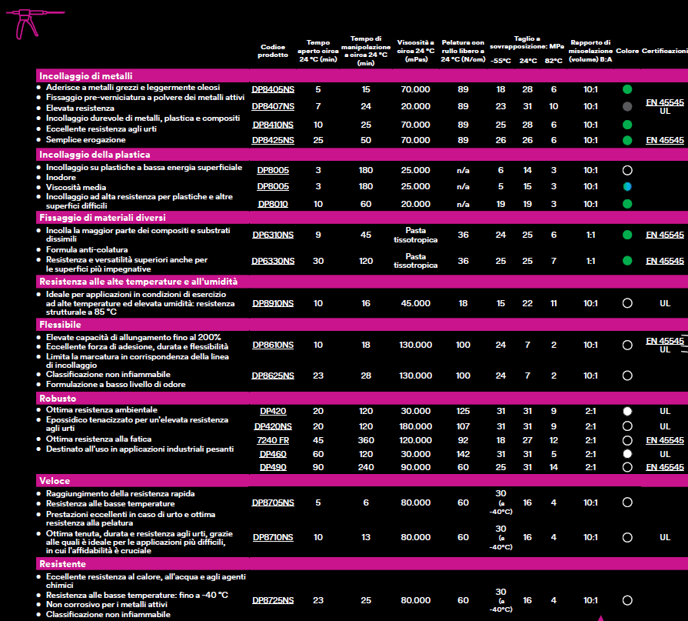Open EN 45545 certification in DP8425NS row
The image size is (688, 621).
pyautogui.click(x=664, y=140)
